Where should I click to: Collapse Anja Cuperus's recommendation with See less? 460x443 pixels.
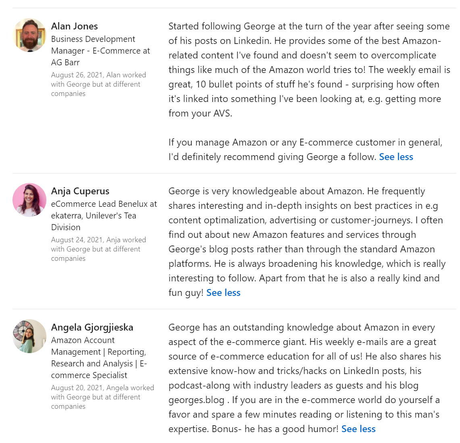point(223,293)
